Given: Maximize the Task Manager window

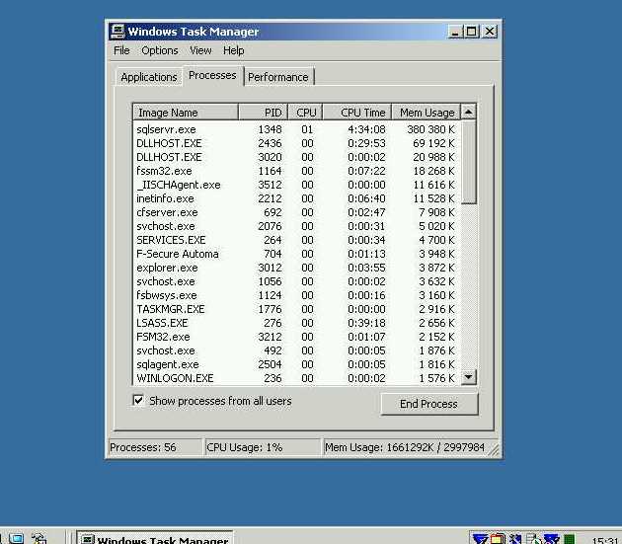Looking at the screenshot, I should click(471, 32).
